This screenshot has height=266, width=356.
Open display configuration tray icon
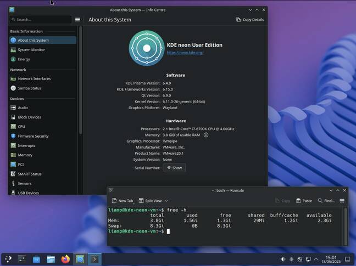click(308, 259)
